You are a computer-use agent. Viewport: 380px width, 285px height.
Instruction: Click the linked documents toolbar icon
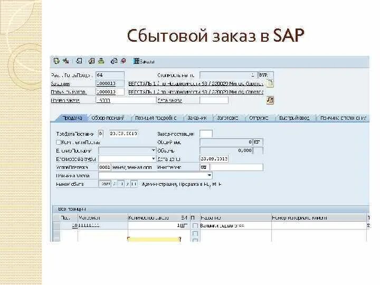point(113,61)
